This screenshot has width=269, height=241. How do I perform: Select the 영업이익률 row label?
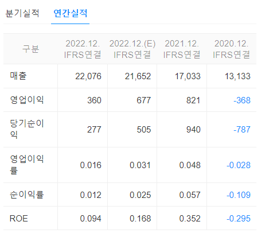coord(27,165)
